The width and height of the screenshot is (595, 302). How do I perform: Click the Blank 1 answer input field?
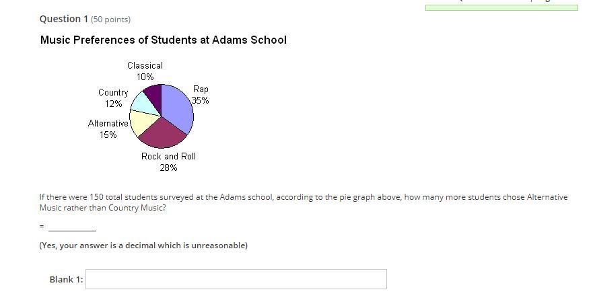(x=236, y=279)
